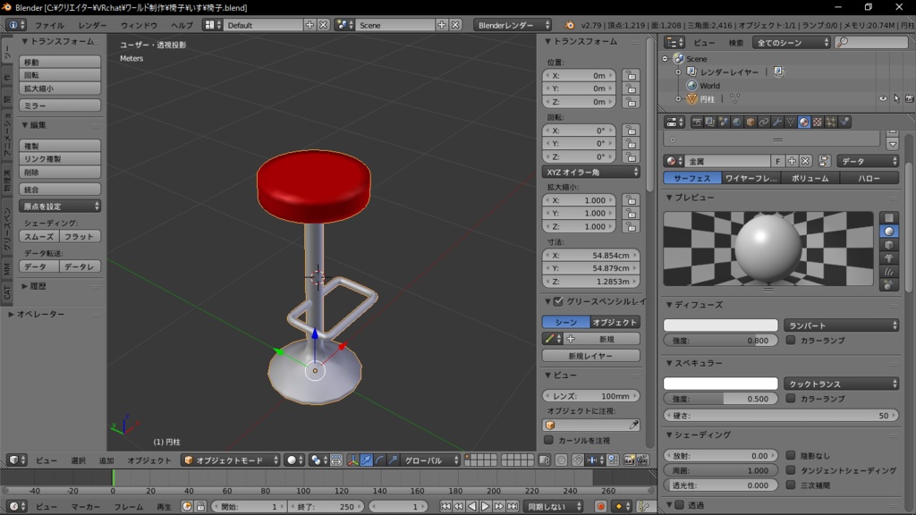Viewport: 916px width, 515px height.
Task: Toggle the グリースペンシル layer checkbox
Action: coord(558,301)
